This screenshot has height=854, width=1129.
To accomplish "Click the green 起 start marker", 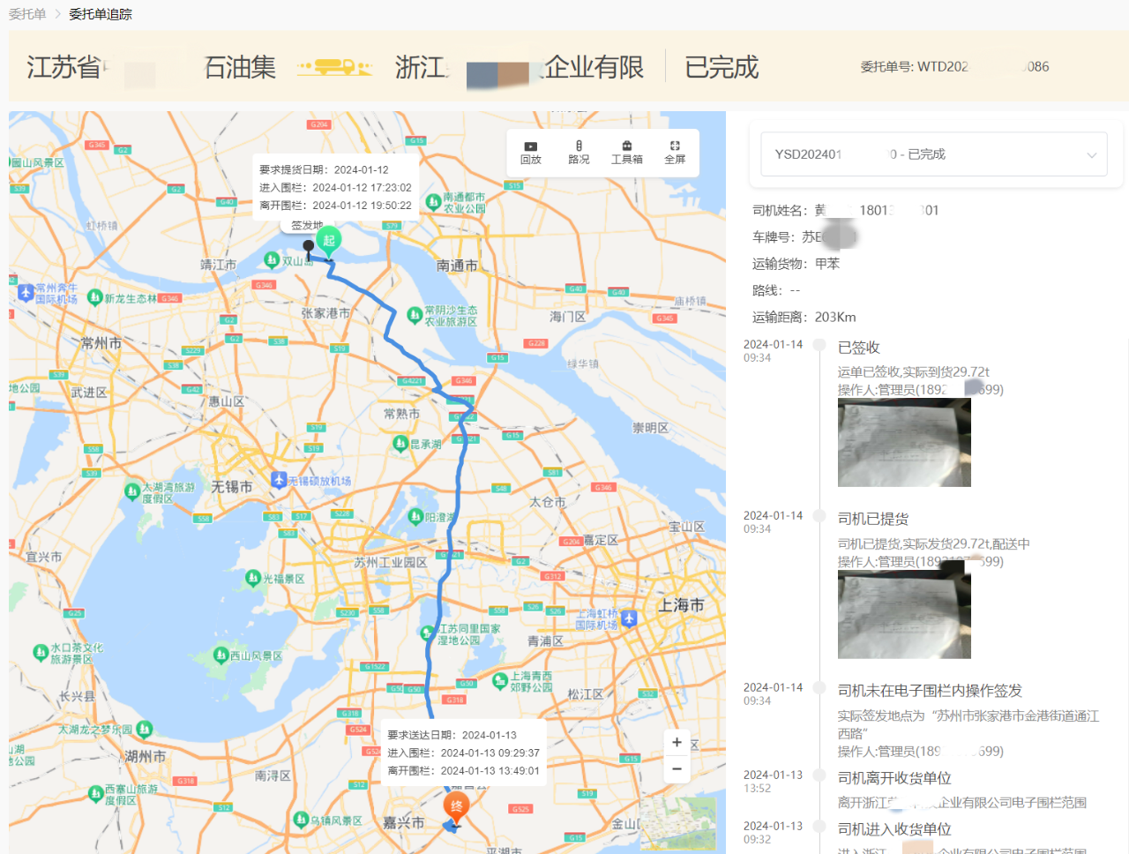I will [329, 241].
